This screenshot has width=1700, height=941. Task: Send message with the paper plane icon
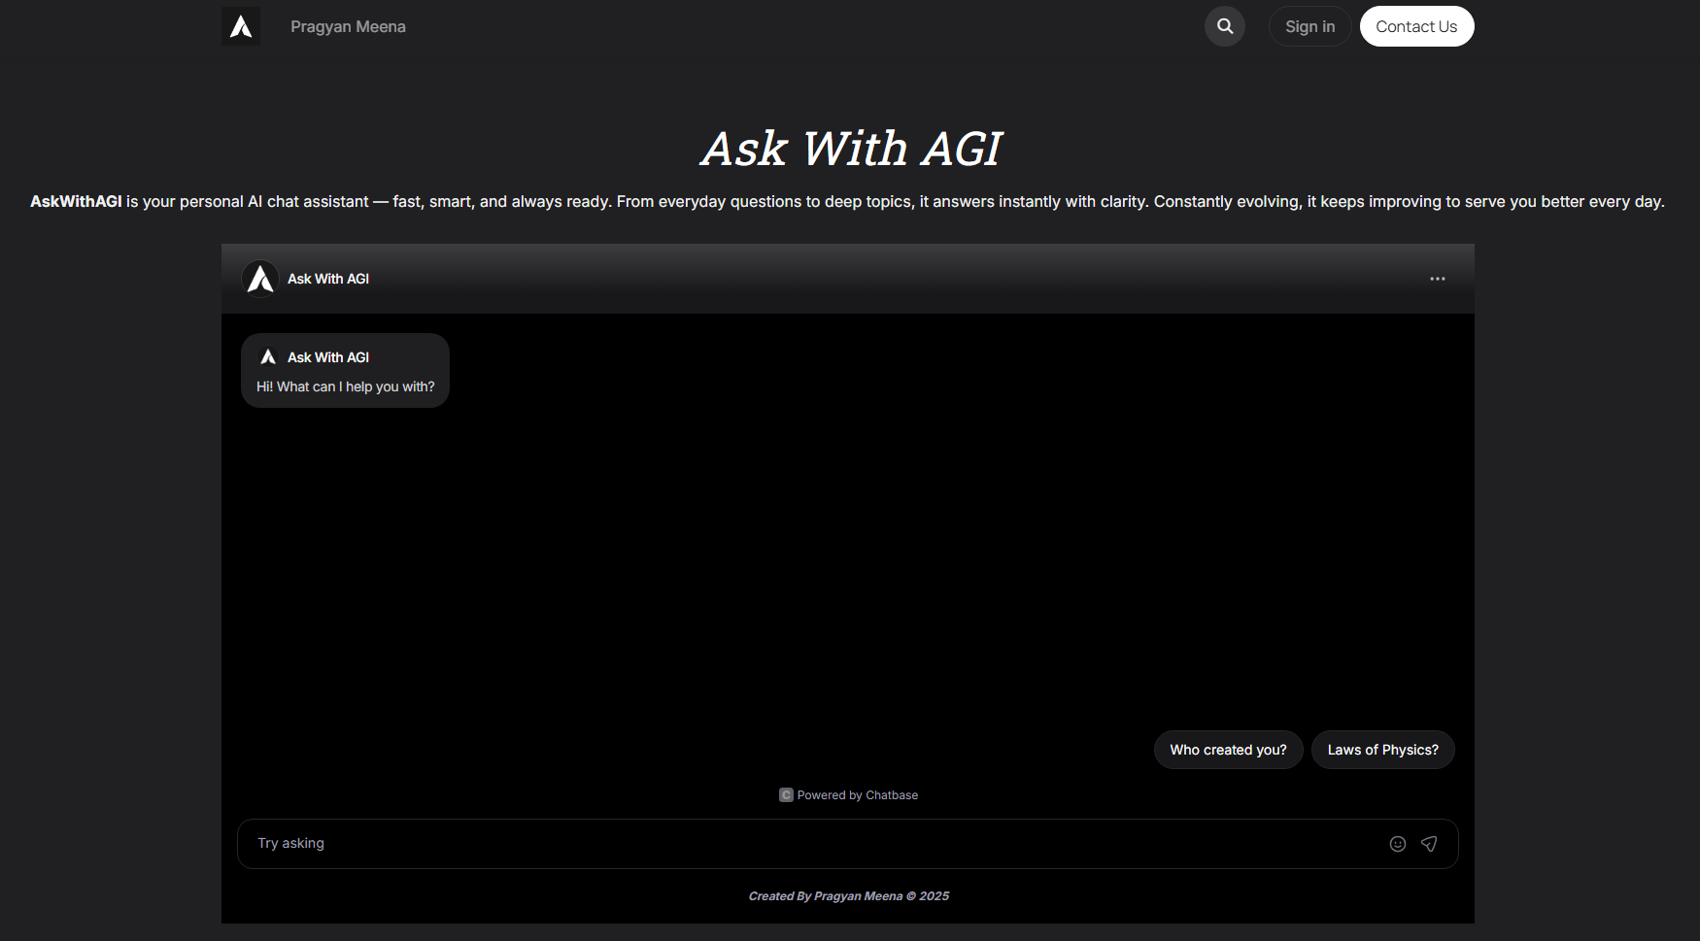(1429, 844)
